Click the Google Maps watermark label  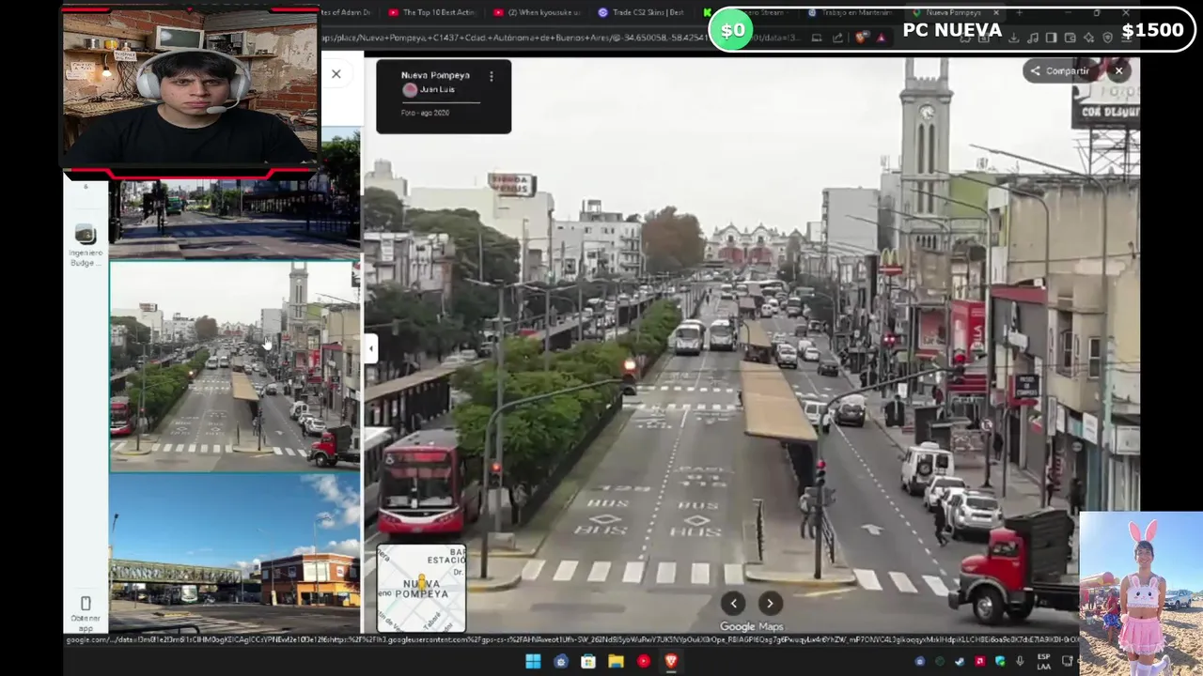(751, 626)
